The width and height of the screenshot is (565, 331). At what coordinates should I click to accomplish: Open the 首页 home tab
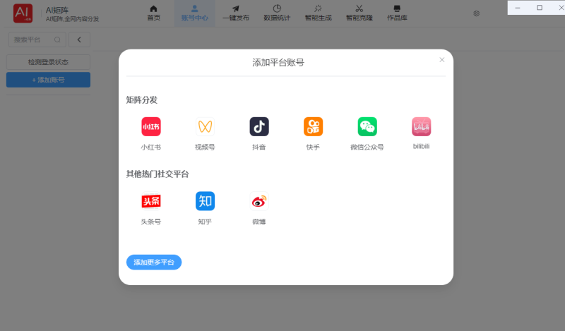(153, 13)
